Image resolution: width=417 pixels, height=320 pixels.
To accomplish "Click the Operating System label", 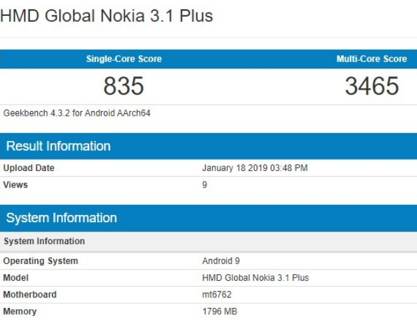I will pyautogui.click(x=41, y=261).
